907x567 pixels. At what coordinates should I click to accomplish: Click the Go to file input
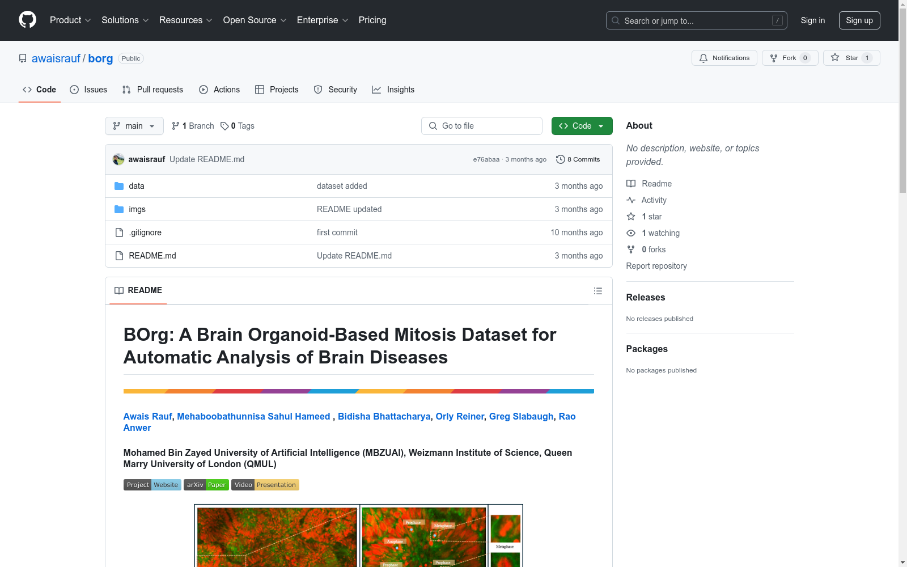(482, 126)
